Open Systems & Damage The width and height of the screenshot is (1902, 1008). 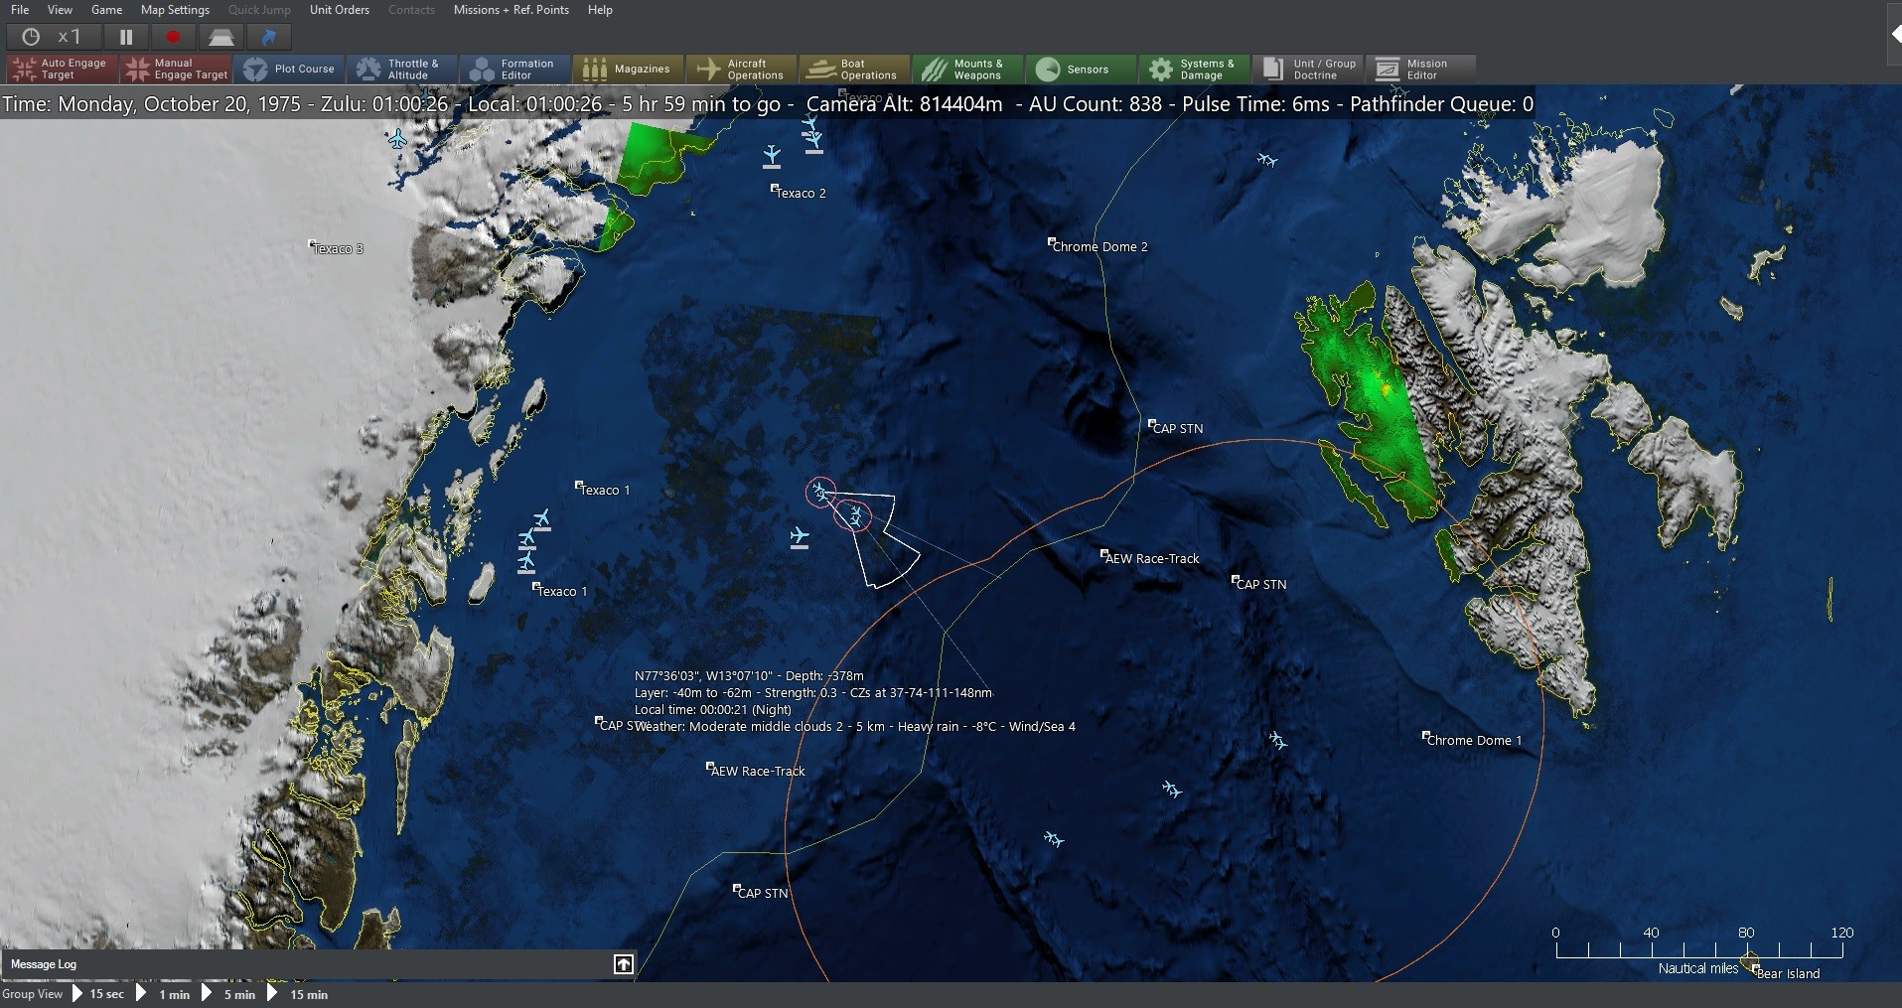pos(1193,69)
